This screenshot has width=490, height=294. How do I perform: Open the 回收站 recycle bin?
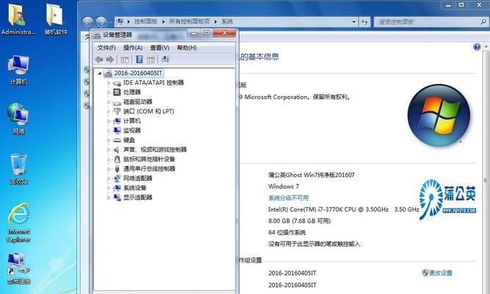(x=18, y=168)
